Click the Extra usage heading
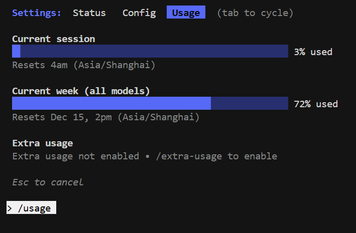Image resolution: width=356 pixels, height=233 pixels. [x=42, y=143]
